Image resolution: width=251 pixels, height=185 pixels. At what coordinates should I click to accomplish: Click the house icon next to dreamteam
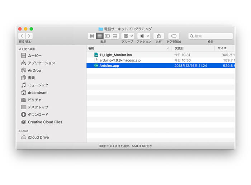pos(24,92)
